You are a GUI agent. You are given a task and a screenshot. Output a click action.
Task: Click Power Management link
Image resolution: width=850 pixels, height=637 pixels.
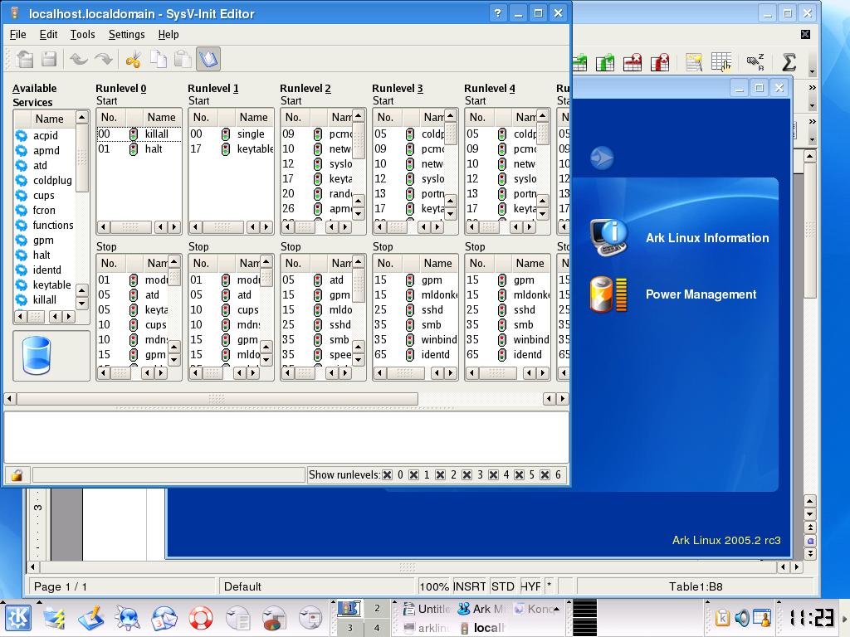coord(701,294)
